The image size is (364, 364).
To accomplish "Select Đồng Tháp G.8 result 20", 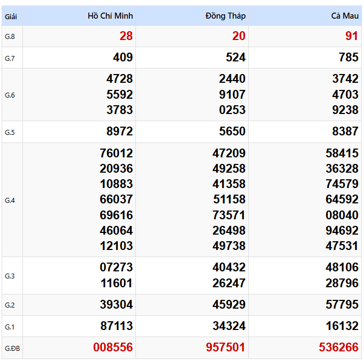I will tap(239, 36).
